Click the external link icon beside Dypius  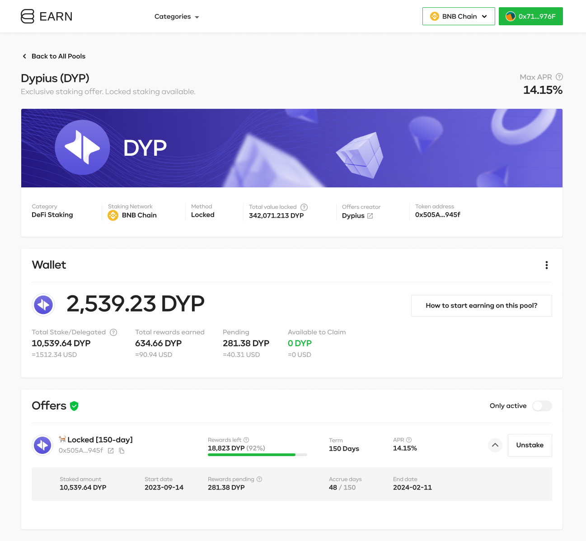(x=370, y=216)
